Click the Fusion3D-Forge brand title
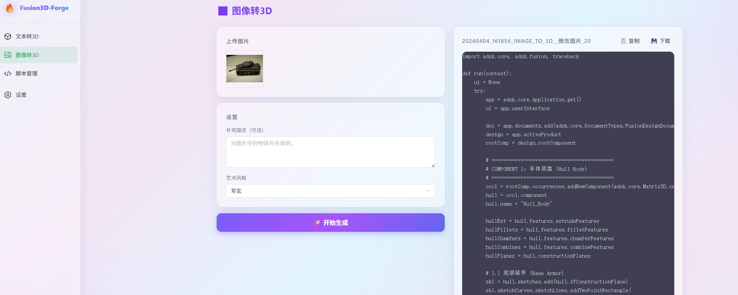 [44, 8]
